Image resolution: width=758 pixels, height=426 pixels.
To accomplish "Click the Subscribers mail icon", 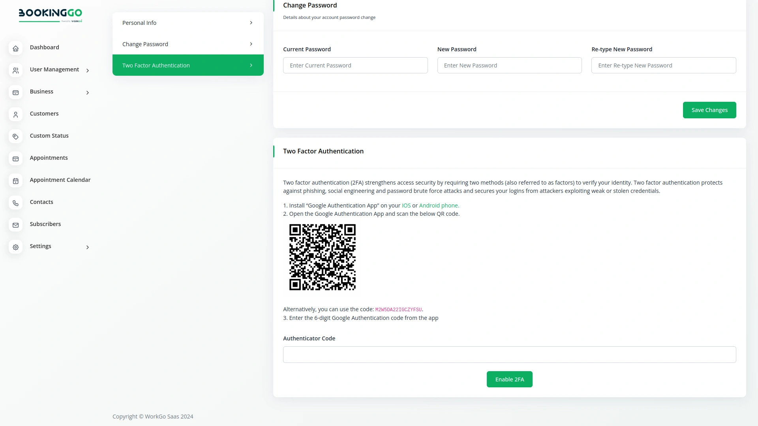I will point(15,225).
